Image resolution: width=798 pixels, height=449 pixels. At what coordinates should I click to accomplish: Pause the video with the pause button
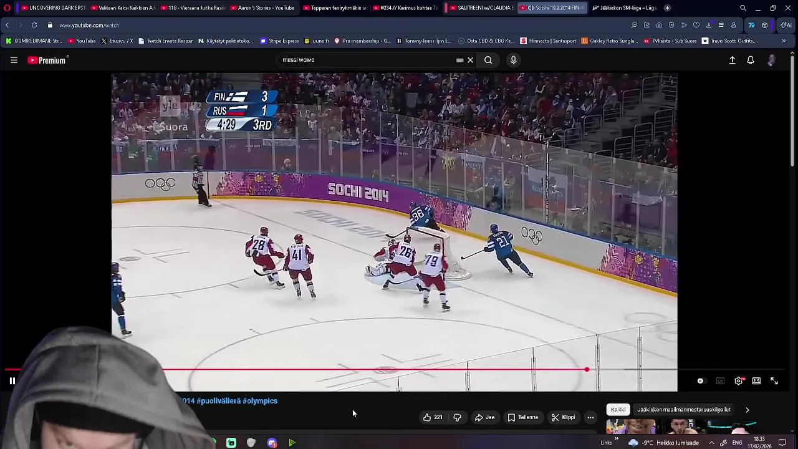tap(12, 380)
